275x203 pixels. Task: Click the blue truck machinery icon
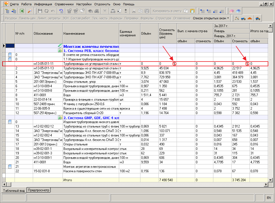243,18
